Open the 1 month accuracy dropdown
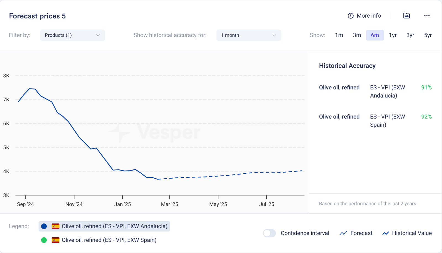Screen dimensions: 442x253 coord(249,35)
